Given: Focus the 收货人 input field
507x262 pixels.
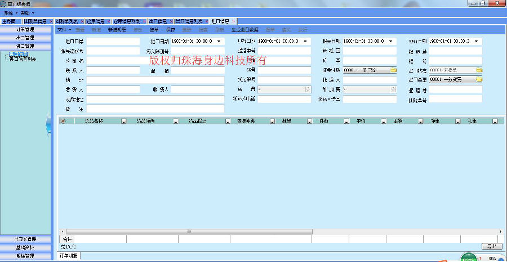Looking at the screenshot, I should (198, 89).
